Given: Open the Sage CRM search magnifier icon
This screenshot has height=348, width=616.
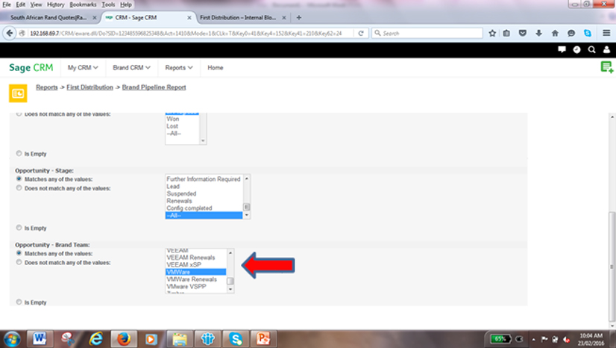Looking at the screenshot, I should click(591, 49).
